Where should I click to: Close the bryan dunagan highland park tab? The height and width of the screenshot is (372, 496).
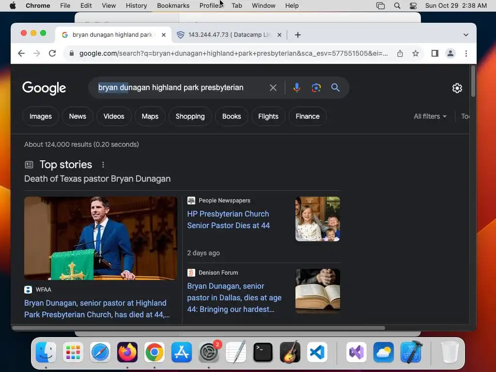[x=164, y=35]
